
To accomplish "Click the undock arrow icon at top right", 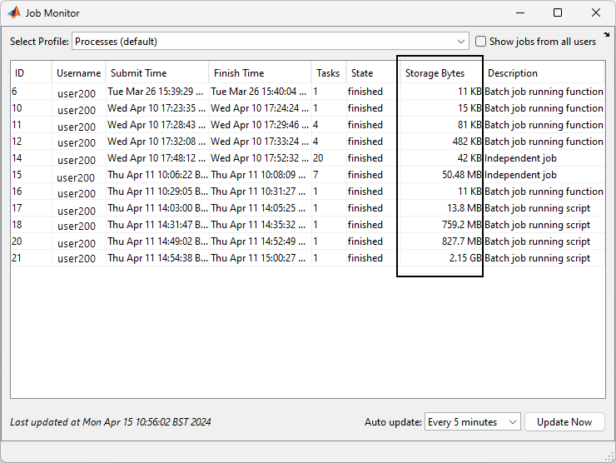I will (x=607, y=35).
